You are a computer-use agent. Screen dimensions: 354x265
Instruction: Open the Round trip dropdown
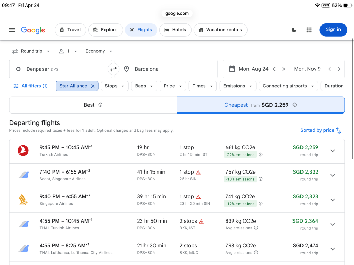click(x=31, y=51)
